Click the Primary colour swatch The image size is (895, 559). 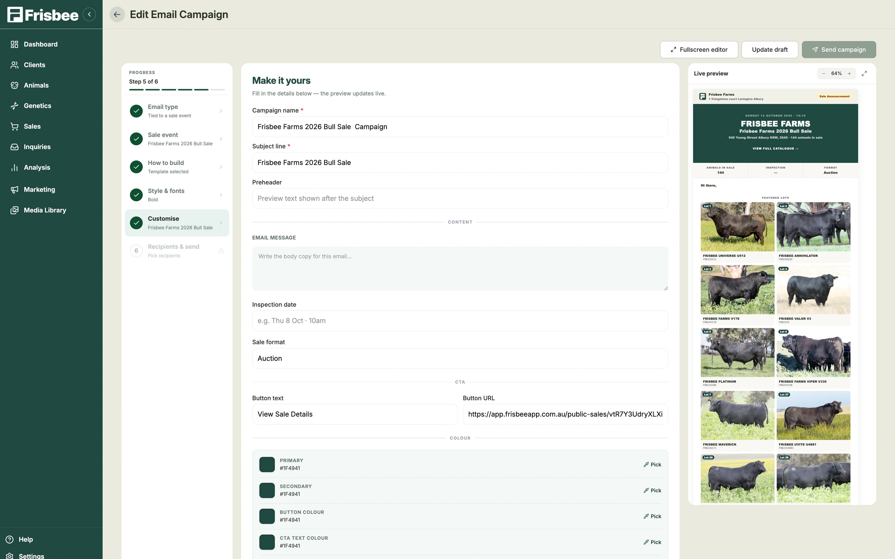[x=267, y=465]
